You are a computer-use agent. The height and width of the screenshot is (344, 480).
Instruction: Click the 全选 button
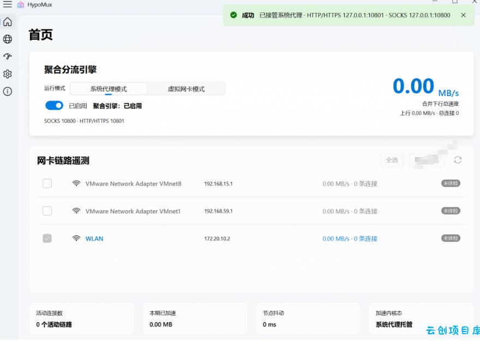[x=392, y=160]
